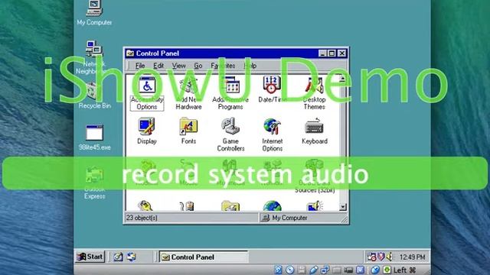Click the green keyboard capture arrow icon
The width and height of the screenshot is (490, 275).
pos(387,270)
